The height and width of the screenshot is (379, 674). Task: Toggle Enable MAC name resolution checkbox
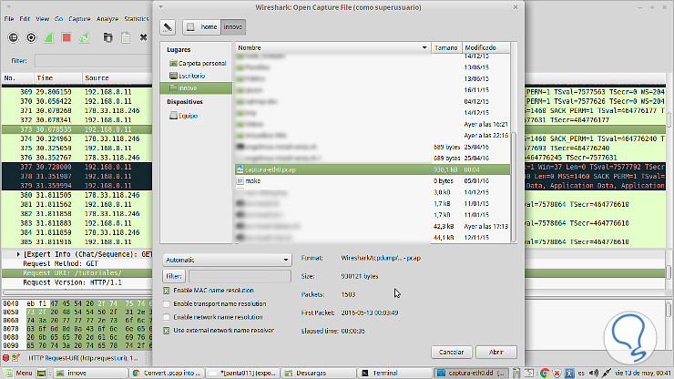(167, 291)
